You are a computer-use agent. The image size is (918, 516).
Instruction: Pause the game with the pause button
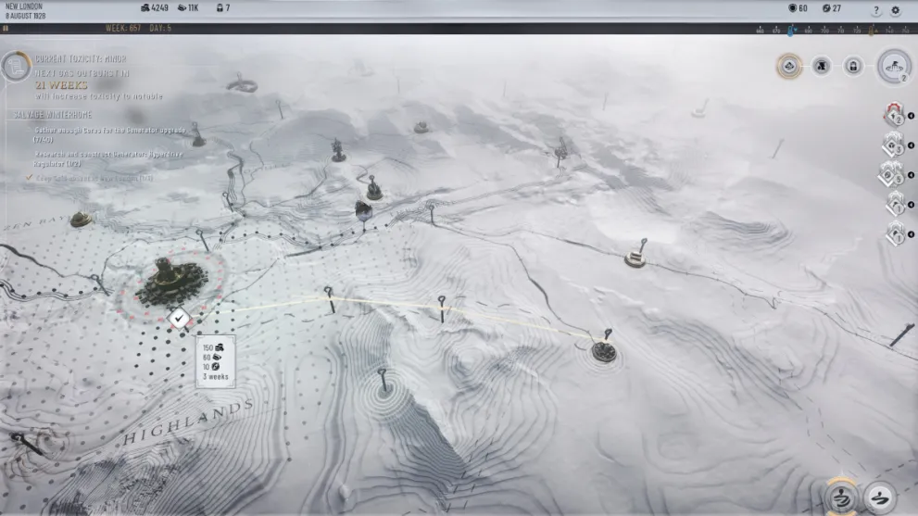[x=6, y=29]
